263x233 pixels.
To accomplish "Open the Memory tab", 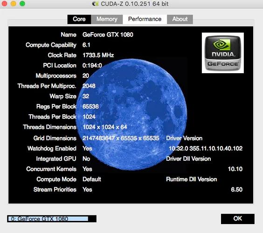I will pyautogui.click(x=107, y=19).
